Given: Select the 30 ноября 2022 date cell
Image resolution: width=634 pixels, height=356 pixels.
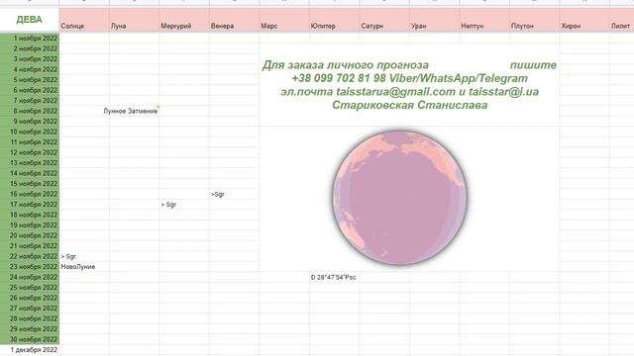Looking at the screenshot, I should (x=30, y=340).
